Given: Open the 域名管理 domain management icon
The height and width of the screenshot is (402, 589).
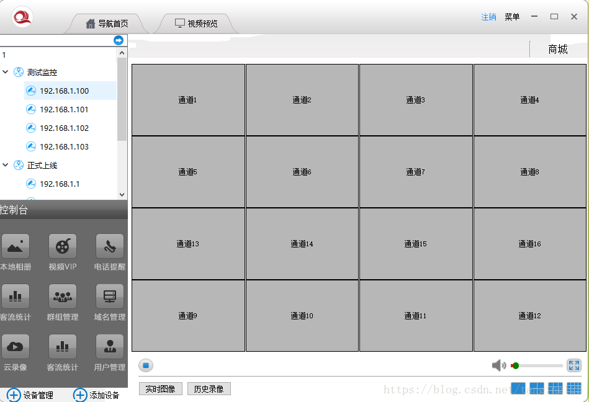Looking at the screenshot, I should point(110,297).
